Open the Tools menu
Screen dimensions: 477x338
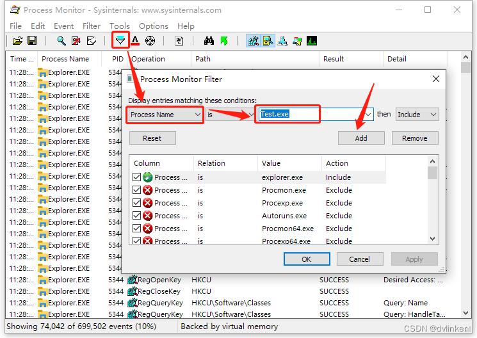coord(120,26)
